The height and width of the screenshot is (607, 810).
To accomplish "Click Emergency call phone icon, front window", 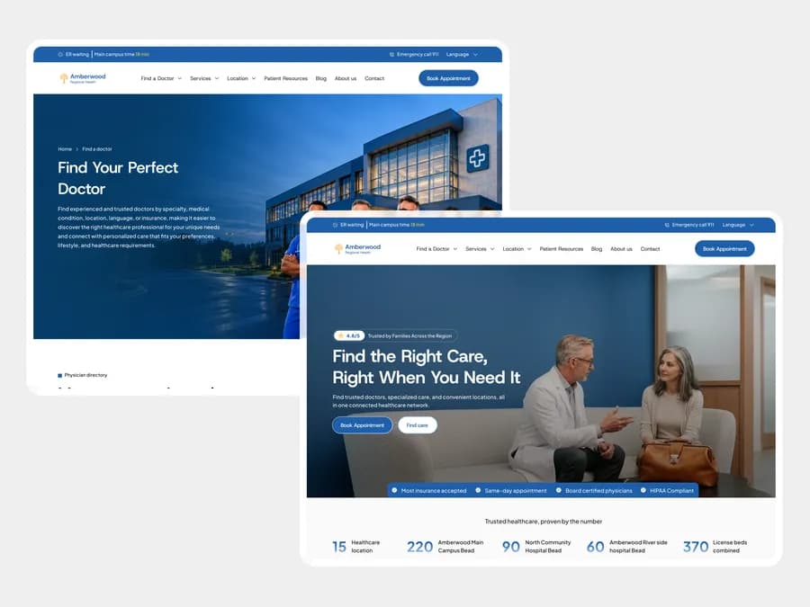I will click(x=667, y=225).
